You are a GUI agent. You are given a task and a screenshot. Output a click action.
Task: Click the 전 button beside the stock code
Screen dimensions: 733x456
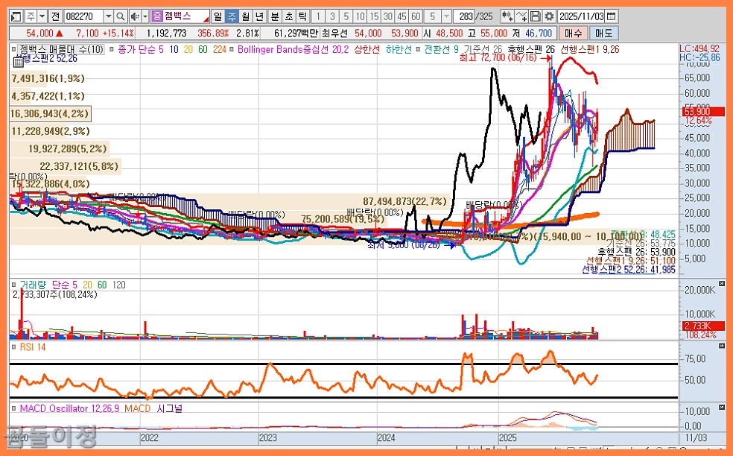click(x=55, y=16)
